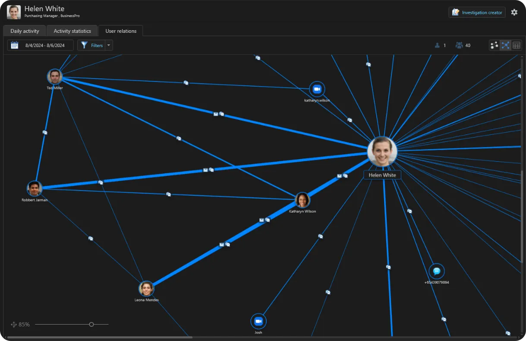Select Leona Mendes's avatar node
526x341 pixels.
point(146,288)
